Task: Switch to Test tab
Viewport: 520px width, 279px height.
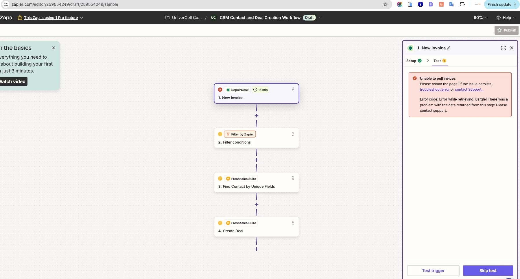Action: coord(440,61)
